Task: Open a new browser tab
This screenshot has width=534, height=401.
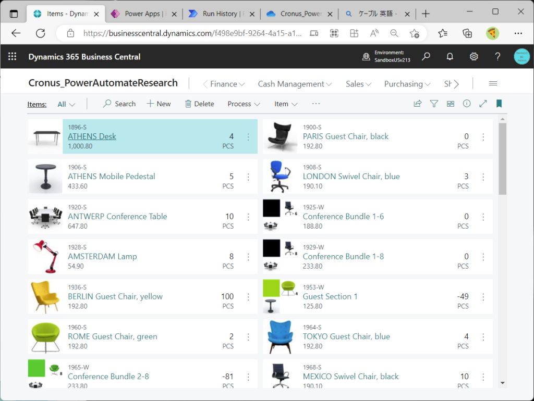Action: (426, 14)
